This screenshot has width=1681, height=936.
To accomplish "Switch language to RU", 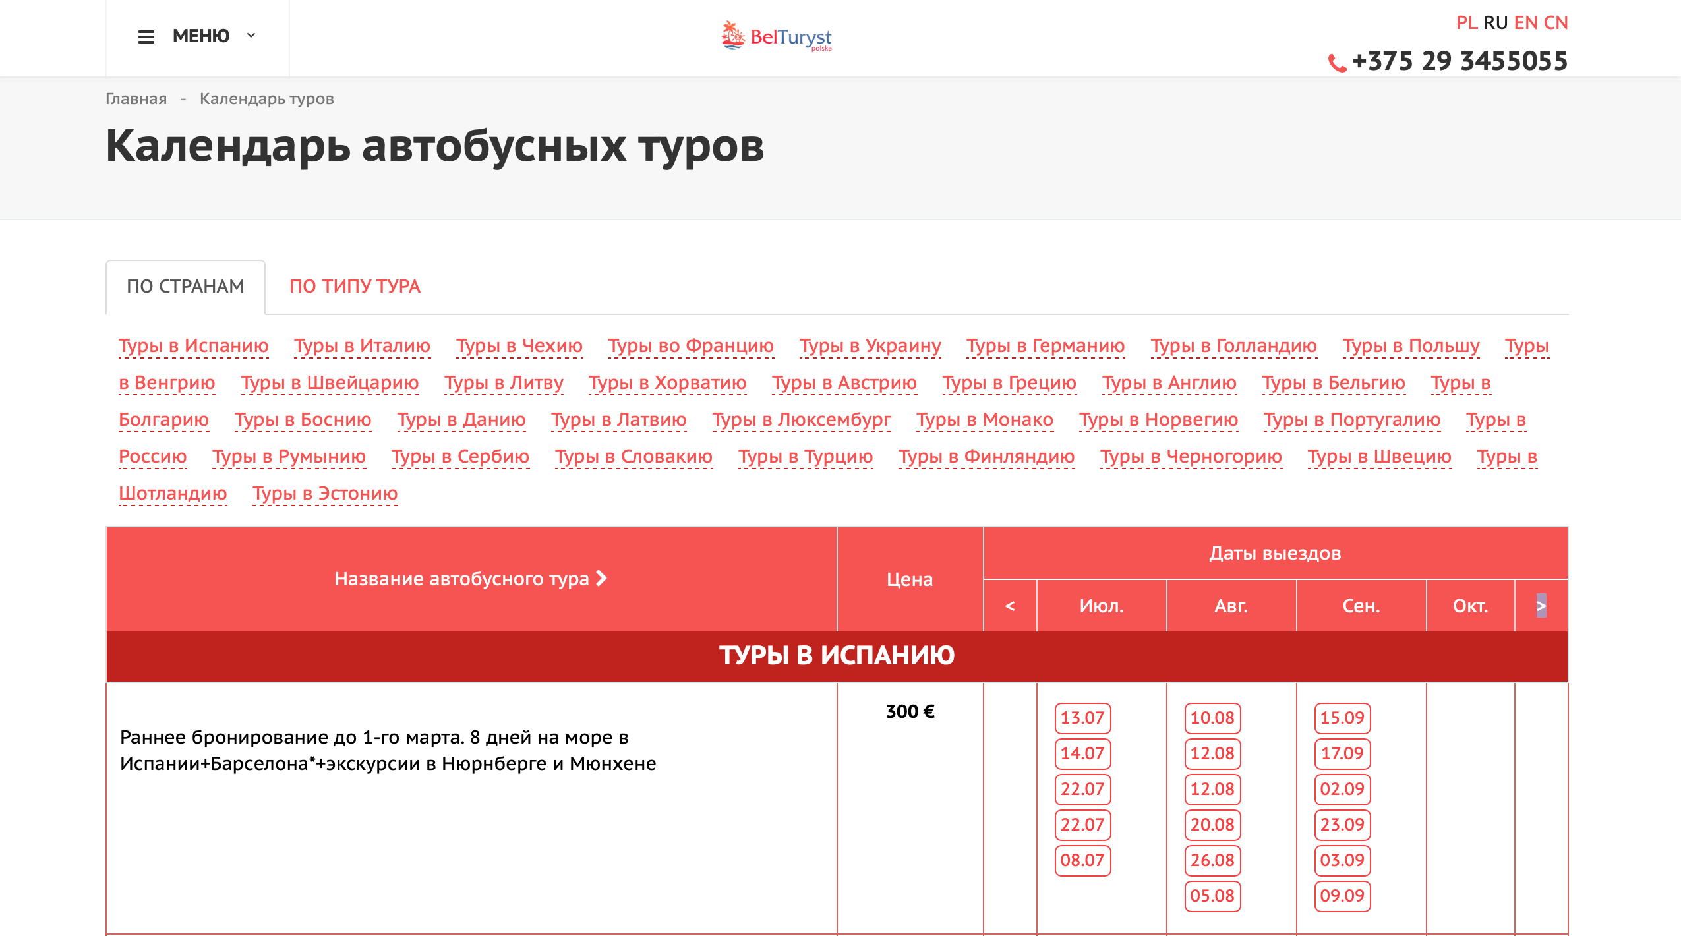I will click(x=1496, y=22).
